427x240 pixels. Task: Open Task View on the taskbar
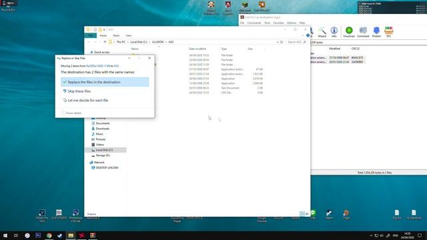click(16, 235)
